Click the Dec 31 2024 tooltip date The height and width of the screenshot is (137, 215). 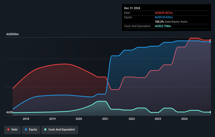pos(132,8)
